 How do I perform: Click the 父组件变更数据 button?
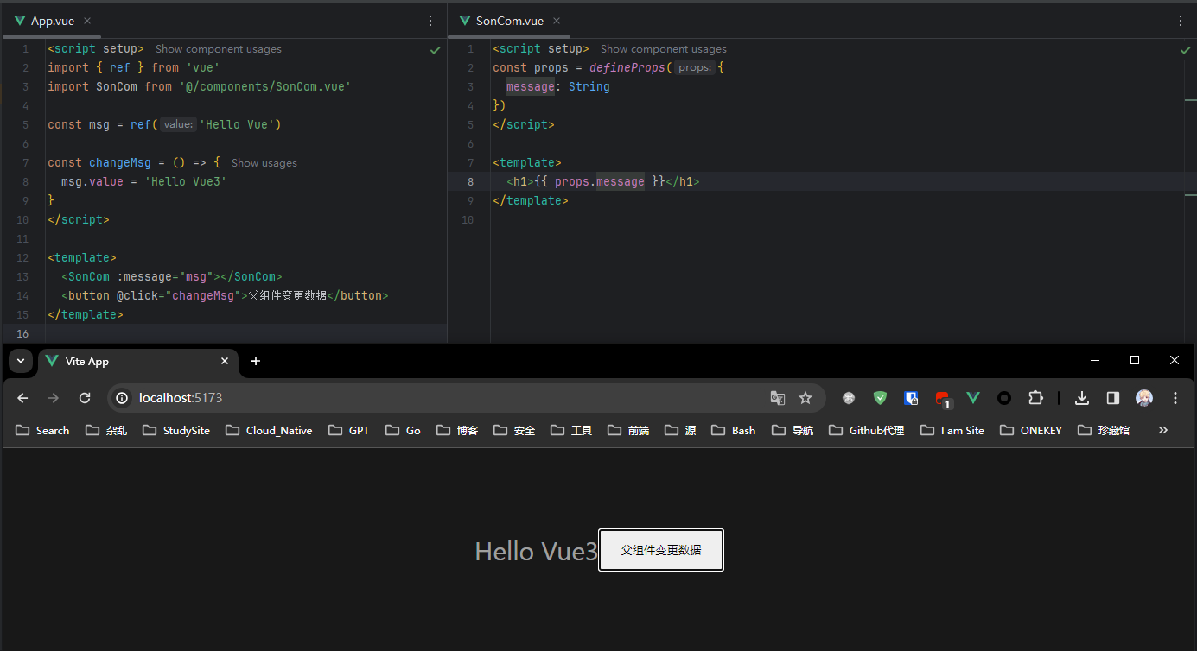[661, 550]
